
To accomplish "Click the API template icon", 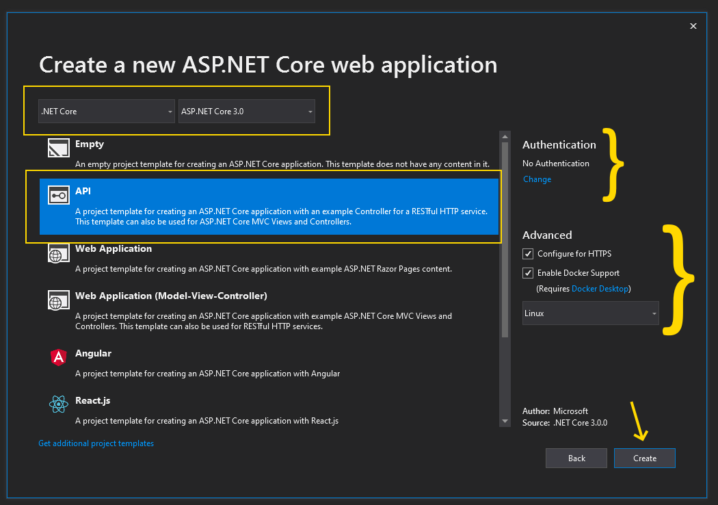I will tap(59, 196).
